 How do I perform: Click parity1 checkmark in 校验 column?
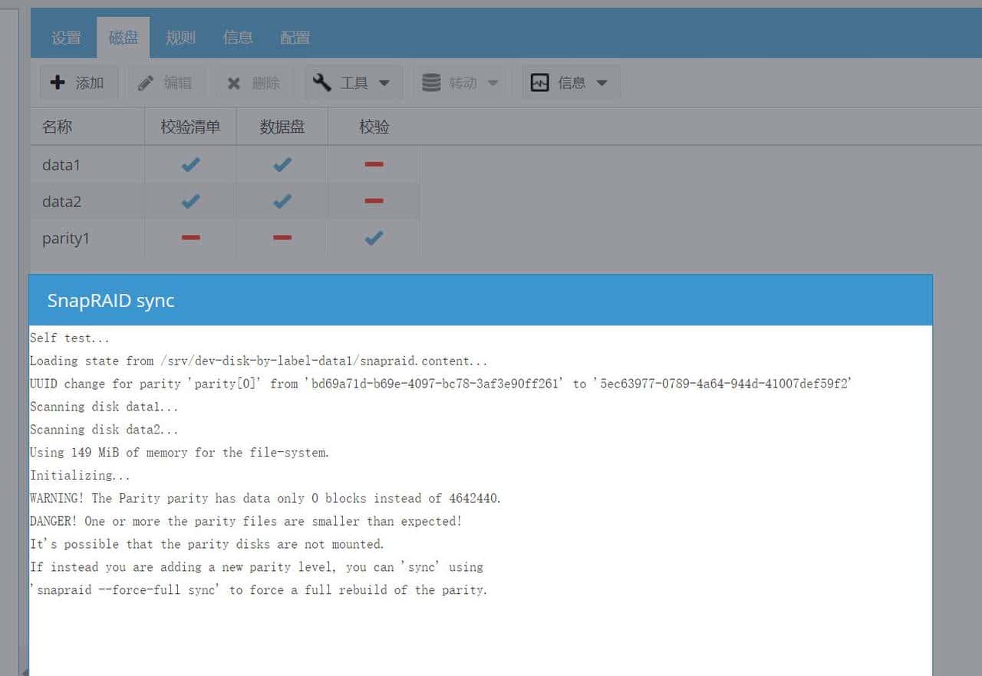point(374,238)
